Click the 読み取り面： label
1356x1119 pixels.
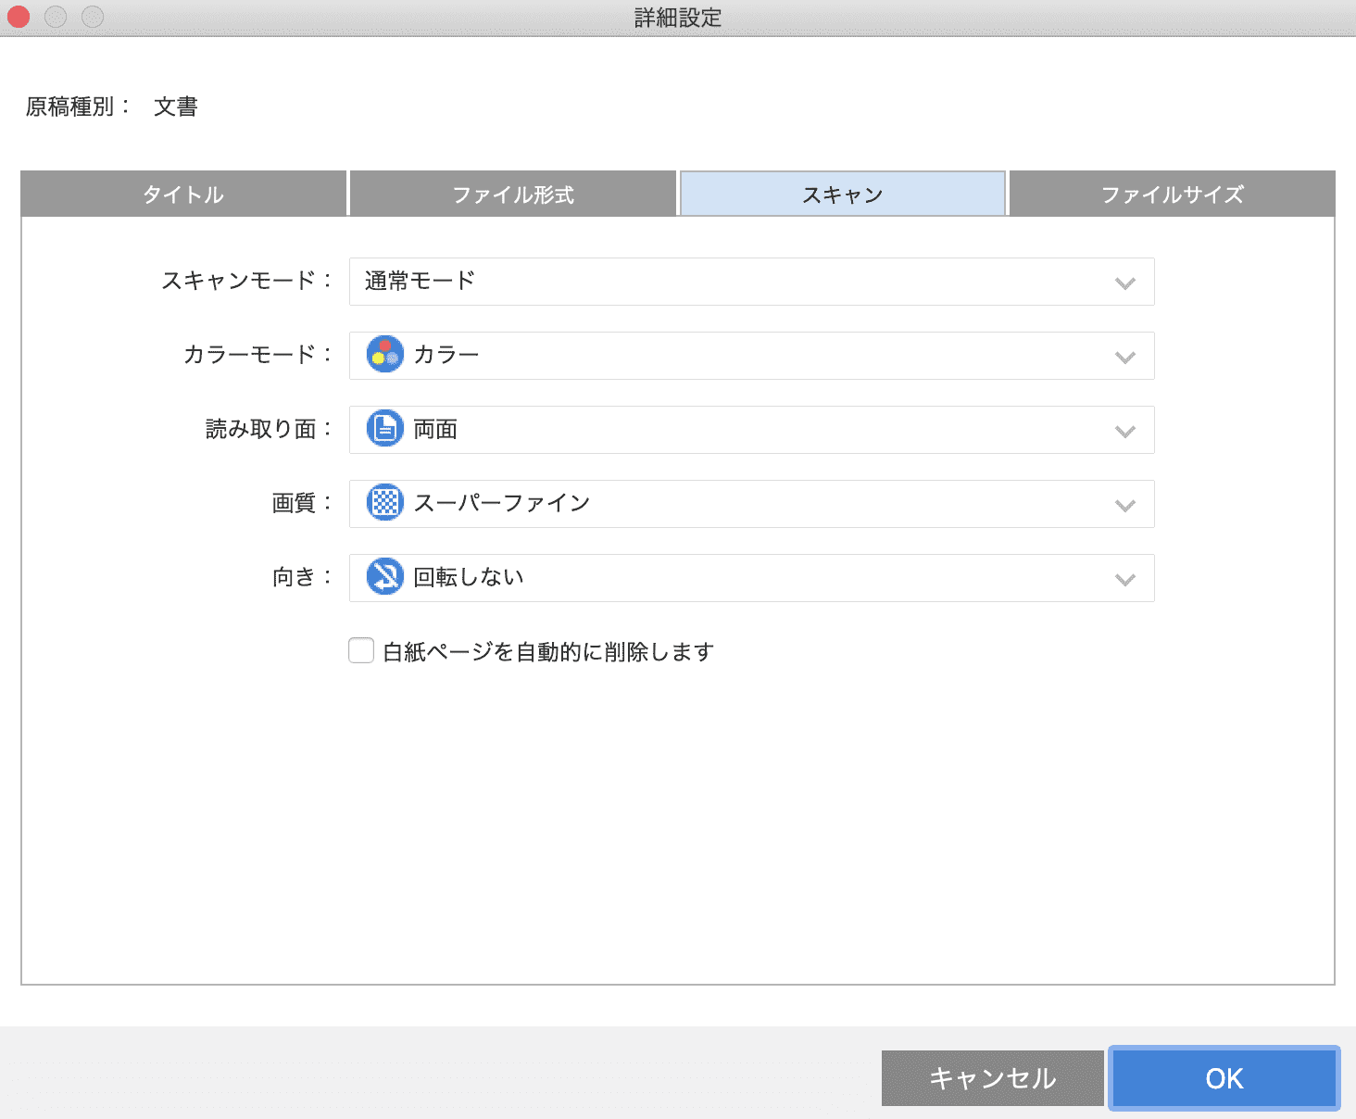[x=270, y=429]
